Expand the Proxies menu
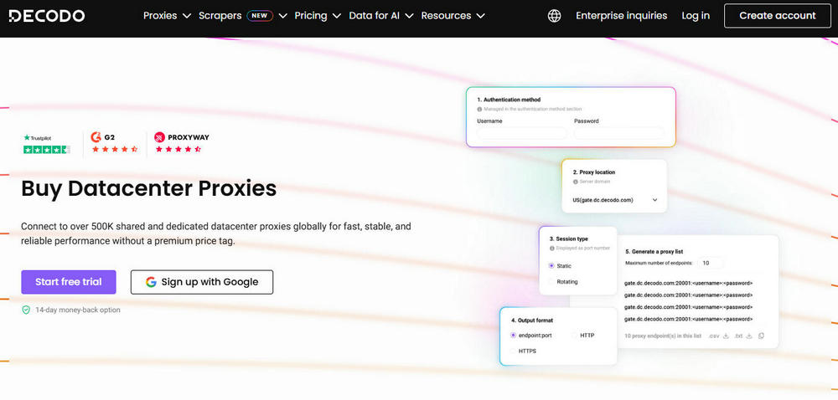The image size is (838, 400). (167, 16)
